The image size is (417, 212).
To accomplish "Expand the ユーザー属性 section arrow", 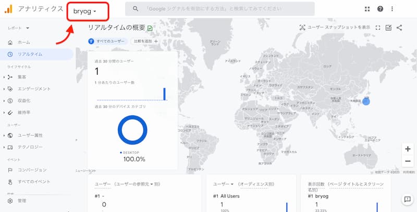I will [x=4, y=136].
